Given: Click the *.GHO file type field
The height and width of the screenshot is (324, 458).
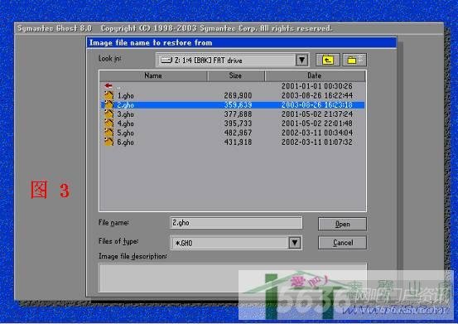Looking at the screenshot, I should click(229, 243).
